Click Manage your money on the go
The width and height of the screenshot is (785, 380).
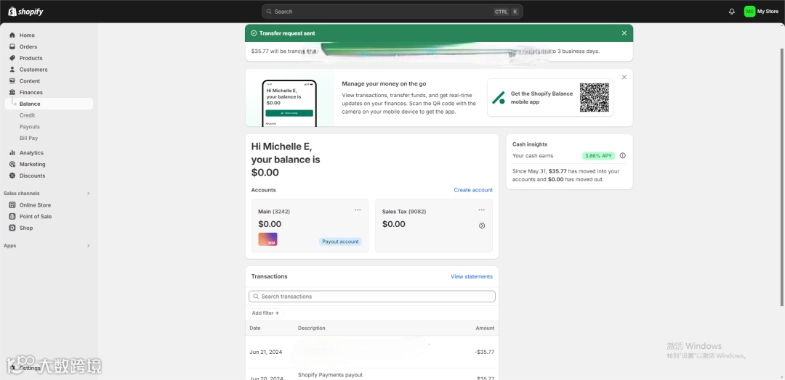(384, 84)
